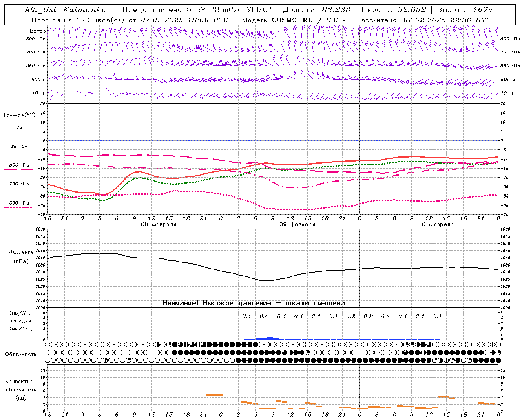Click the provider text ФГБУ "ЗапСиб УГМС"
This screenshot has height=418, width=522.
[229, 10]
